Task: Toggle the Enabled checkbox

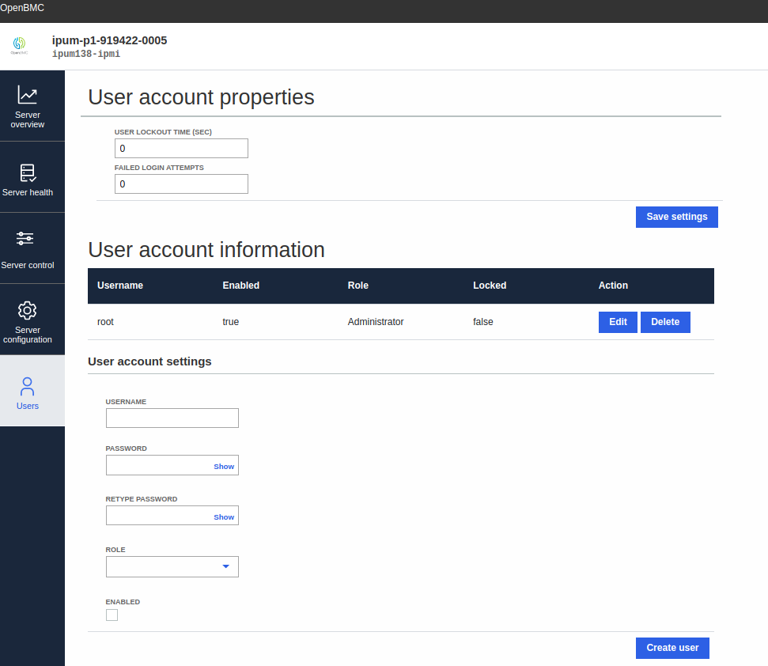Action: tap(112, 615)
